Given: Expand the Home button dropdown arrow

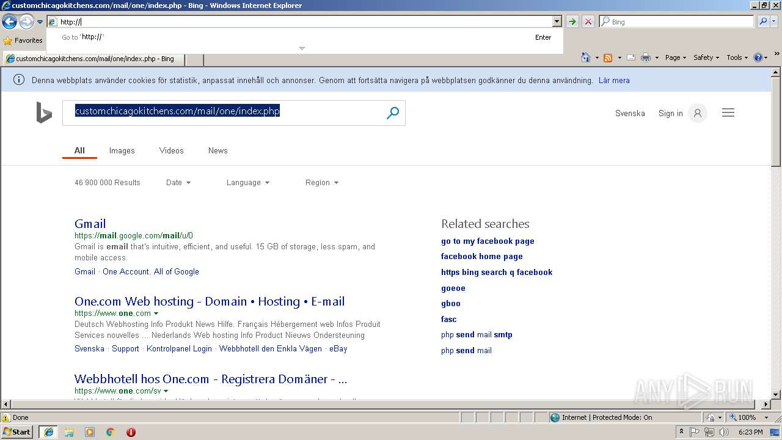Looking at the screenshot, I should (596, 58).
